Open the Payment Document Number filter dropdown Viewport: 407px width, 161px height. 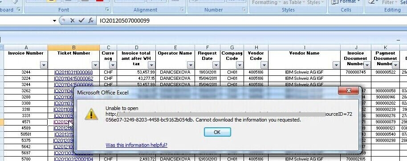click(395, 65)
